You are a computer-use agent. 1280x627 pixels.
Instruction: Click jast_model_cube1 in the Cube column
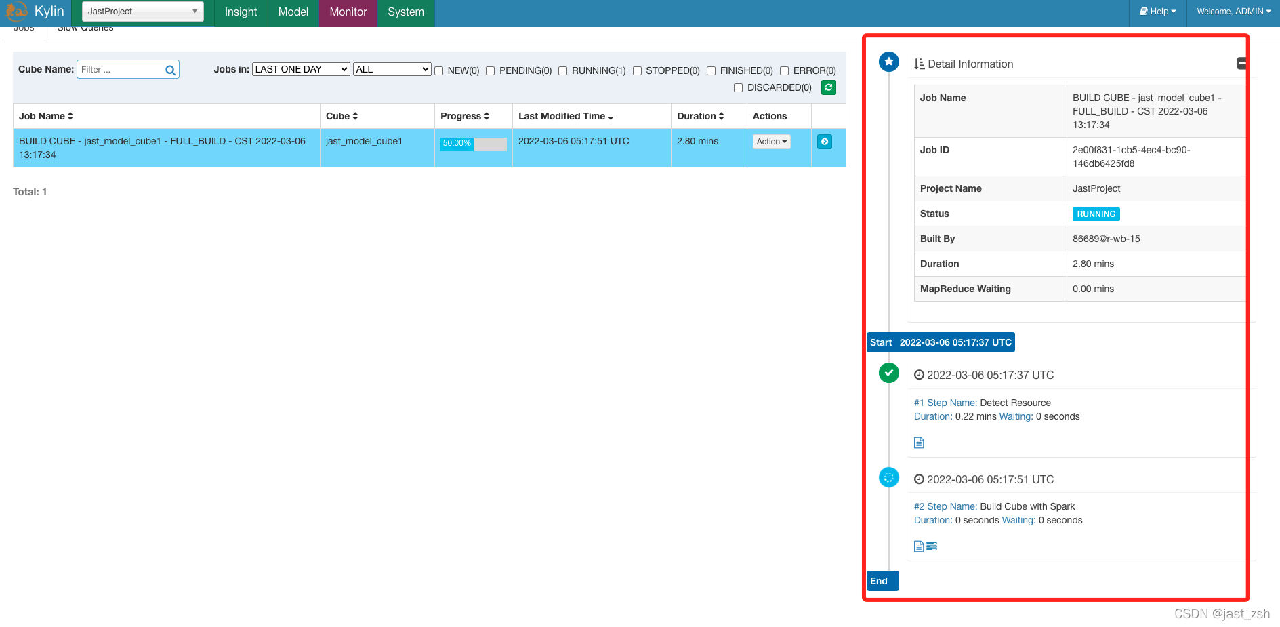pos(364,141)
